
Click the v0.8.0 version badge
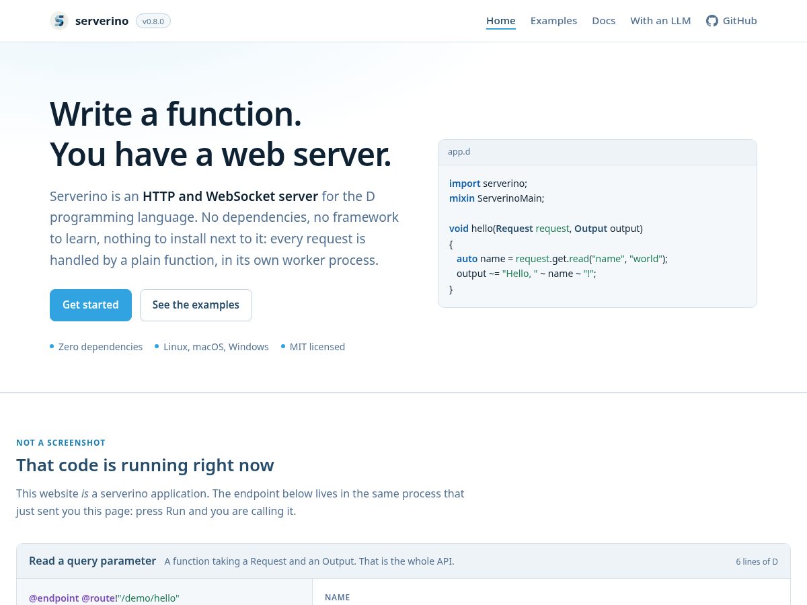click(153, 21)
